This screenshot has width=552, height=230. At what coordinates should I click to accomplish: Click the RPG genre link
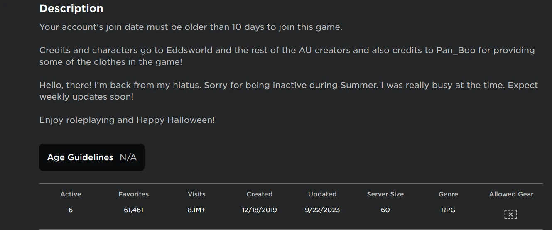(448, 210)
